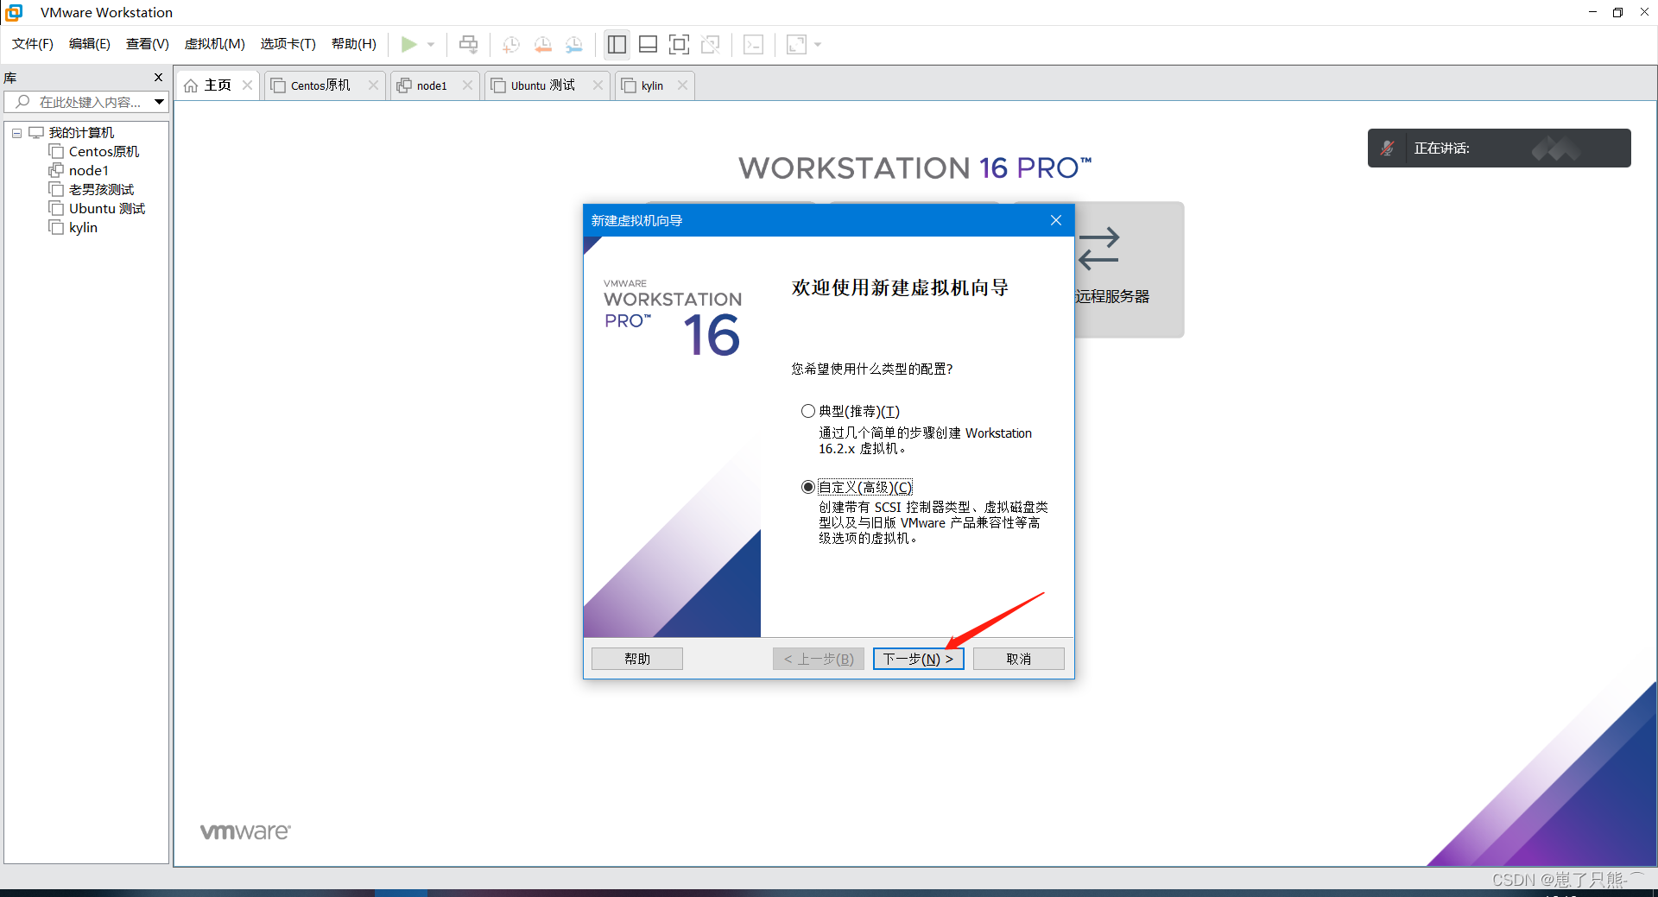Close the 新建虚拟机向导 dialog

pos(1056,220)
